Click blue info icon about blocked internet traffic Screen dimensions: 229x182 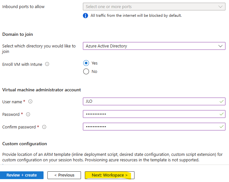point(85,15)
